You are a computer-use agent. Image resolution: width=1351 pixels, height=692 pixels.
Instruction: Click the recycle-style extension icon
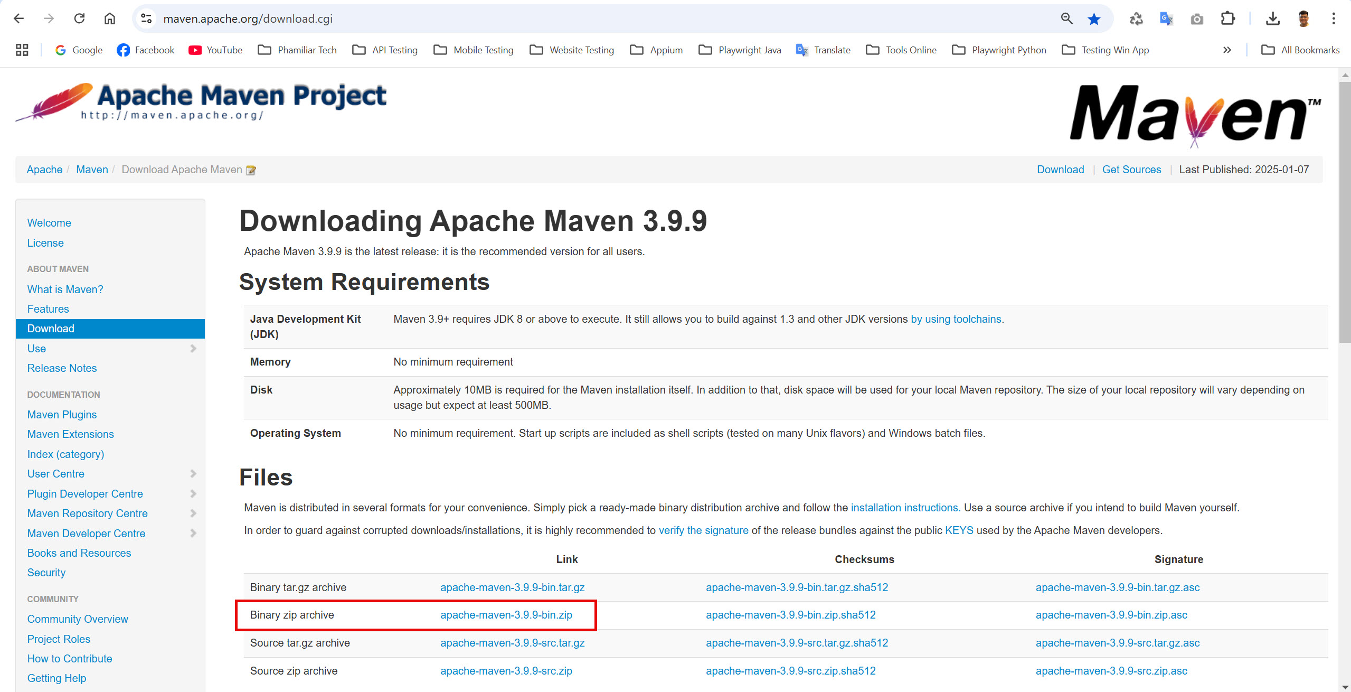[1136, 19]
